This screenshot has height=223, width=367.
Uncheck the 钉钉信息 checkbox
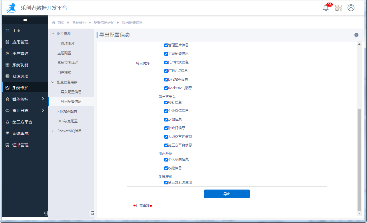click(x=166, y=102)
